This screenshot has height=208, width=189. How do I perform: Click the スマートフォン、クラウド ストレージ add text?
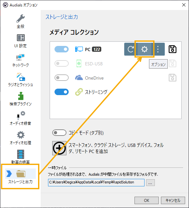tap(116, 148)
